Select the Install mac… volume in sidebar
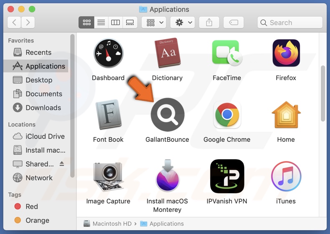This screenshot has height=234, width=330. click(36, 150)
